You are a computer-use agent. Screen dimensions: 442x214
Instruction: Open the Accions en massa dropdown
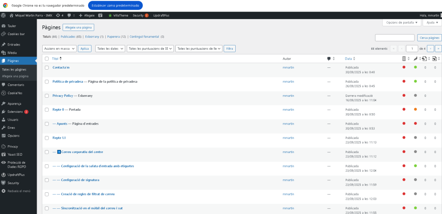point(60,49)
